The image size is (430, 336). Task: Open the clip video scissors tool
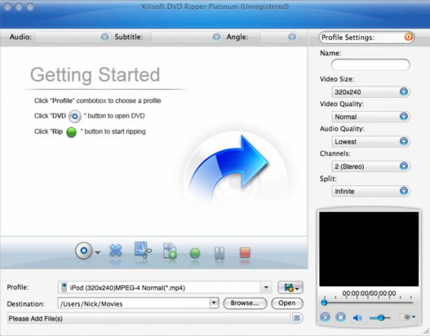[x=142, y=250]
